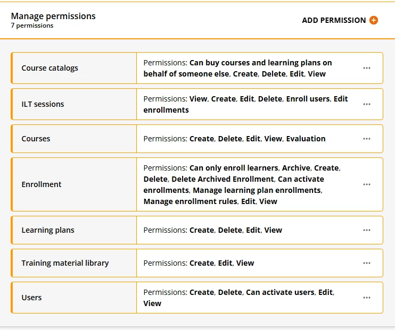This screenshot has width=395, height=330.
Task: Select the Training material library label
Action: tap(65, 263)
